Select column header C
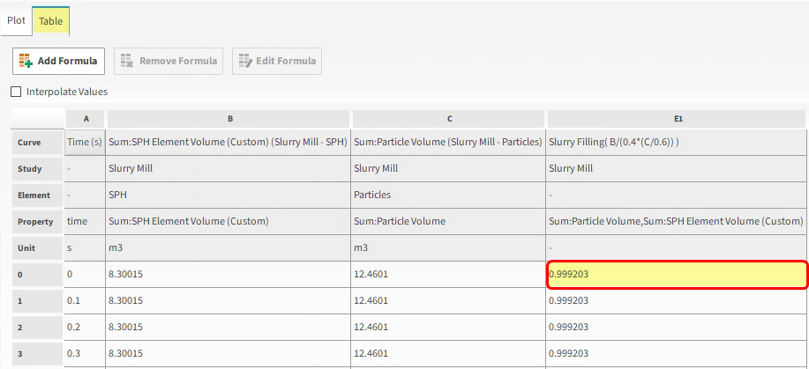 click(x=449, y=118)
